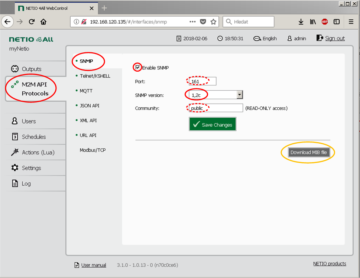Switch to the JSON API tab
This screenshot has height=278, width=360.
tap(89, 106)
